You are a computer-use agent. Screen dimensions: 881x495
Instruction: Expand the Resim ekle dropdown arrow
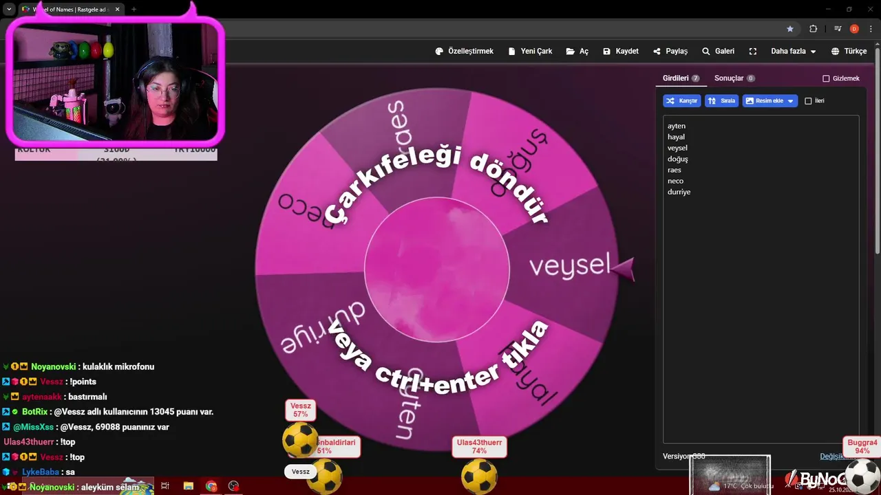[790, 101]
